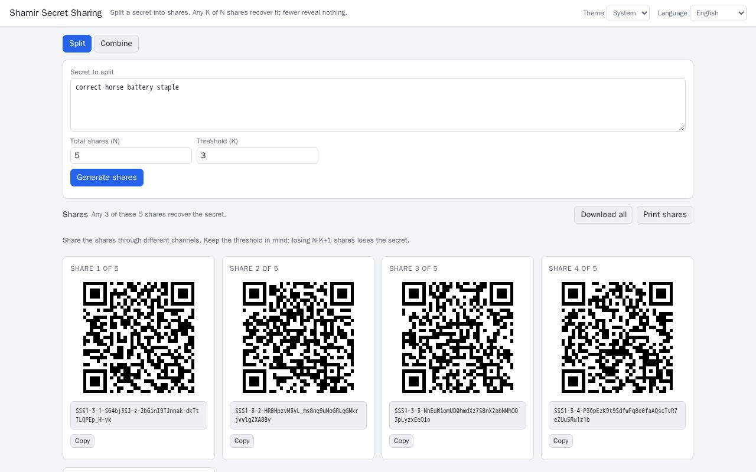Image resolution: width=756 pixels, height=472 pixels.
Task: Click the 'SHARE 1 OF 5' heading
Action: [x=94, y=268]
